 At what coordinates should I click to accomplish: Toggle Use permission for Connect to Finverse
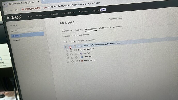66,47
